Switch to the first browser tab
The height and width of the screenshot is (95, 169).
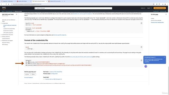click(8, 1)
